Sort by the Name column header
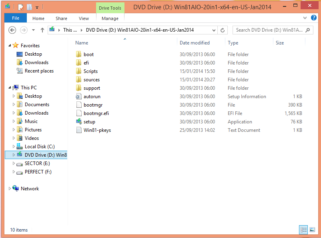The height and width of the screenshot is (238, 321). click(82, 43)
